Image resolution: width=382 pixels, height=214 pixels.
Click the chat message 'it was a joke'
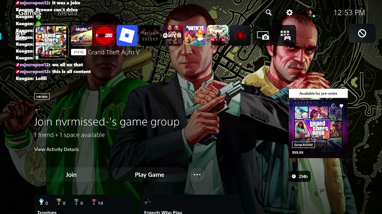[x=66, y=3]
